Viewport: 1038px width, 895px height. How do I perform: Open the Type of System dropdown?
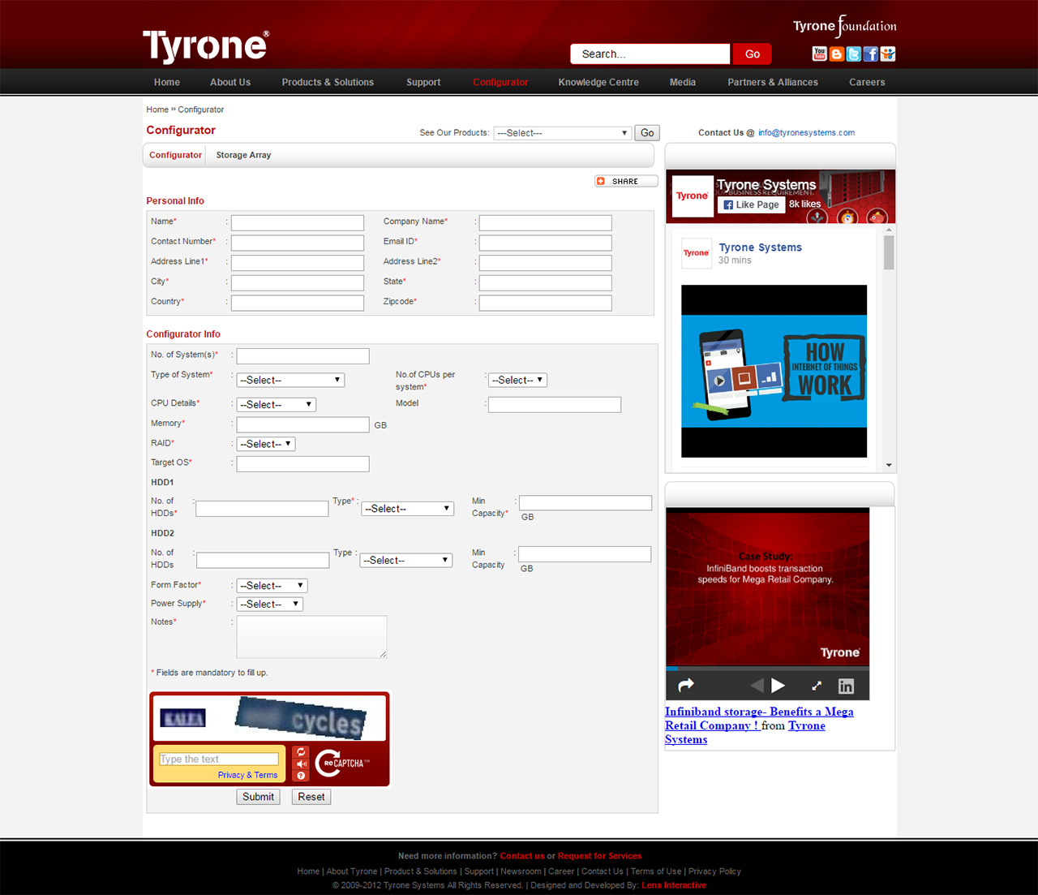coord(290,380)
